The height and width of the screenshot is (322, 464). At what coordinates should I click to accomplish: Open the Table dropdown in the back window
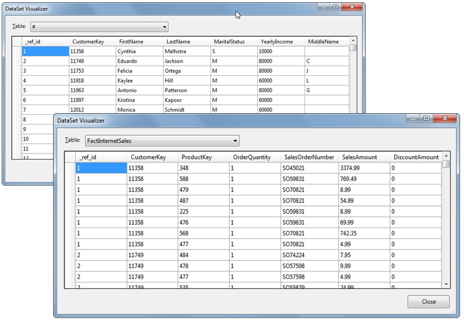99,27
